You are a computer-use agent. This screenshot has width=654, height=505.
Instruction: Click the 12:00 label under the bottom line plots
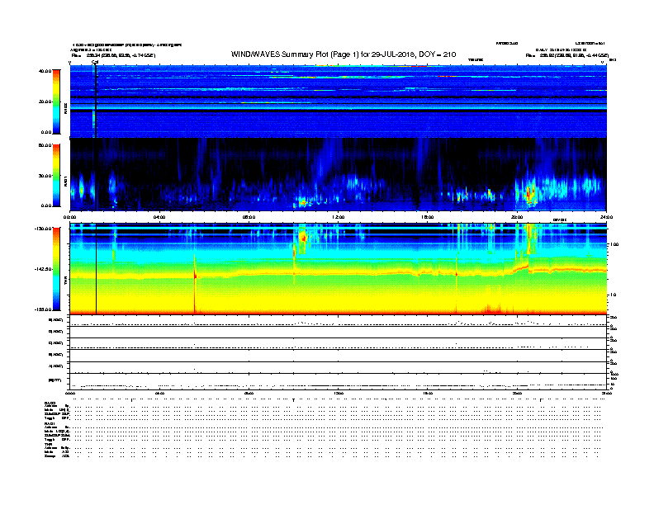point(339,393)
